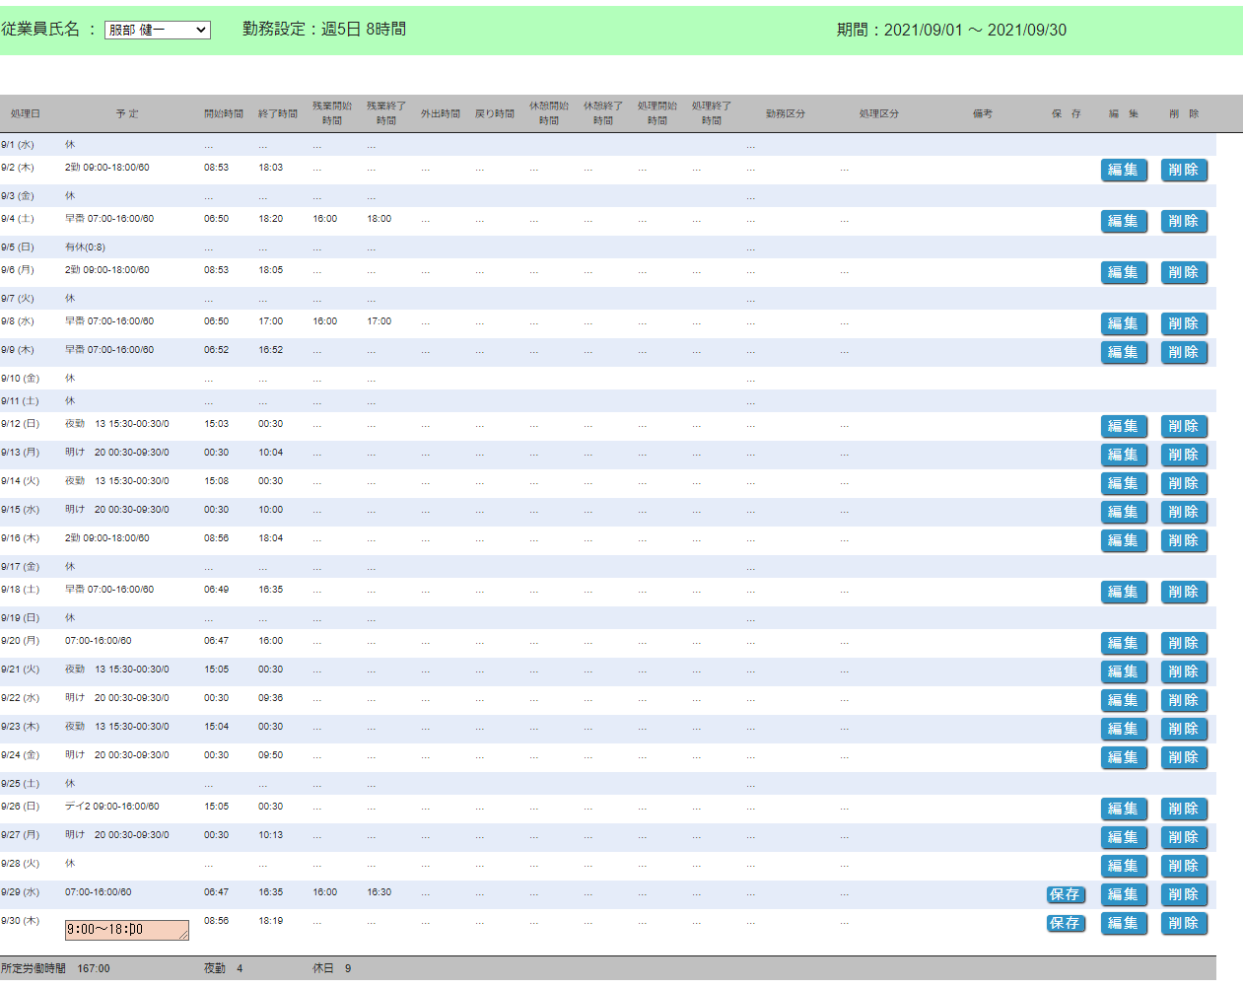This screenshot has width=1243, height=988.
Task: Open edit for the 9/16 row
Action: 1123,540
